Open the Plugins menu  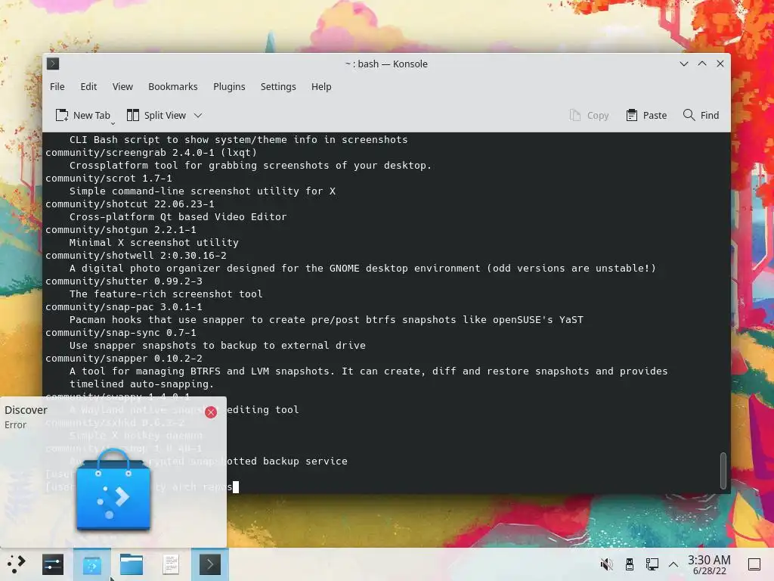[x=229, y=86]
